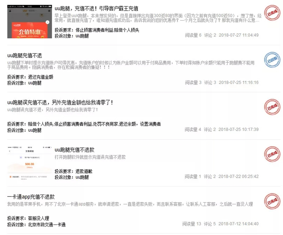
Task: Open complaint titled 一卡通app充值不退款
Action: coord(31,197)
